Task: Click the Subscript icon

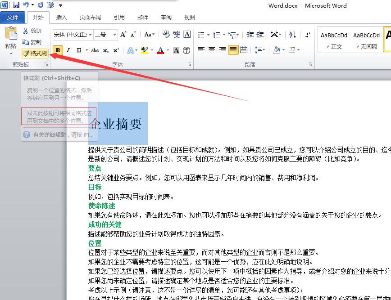Action: pos(106,50)
